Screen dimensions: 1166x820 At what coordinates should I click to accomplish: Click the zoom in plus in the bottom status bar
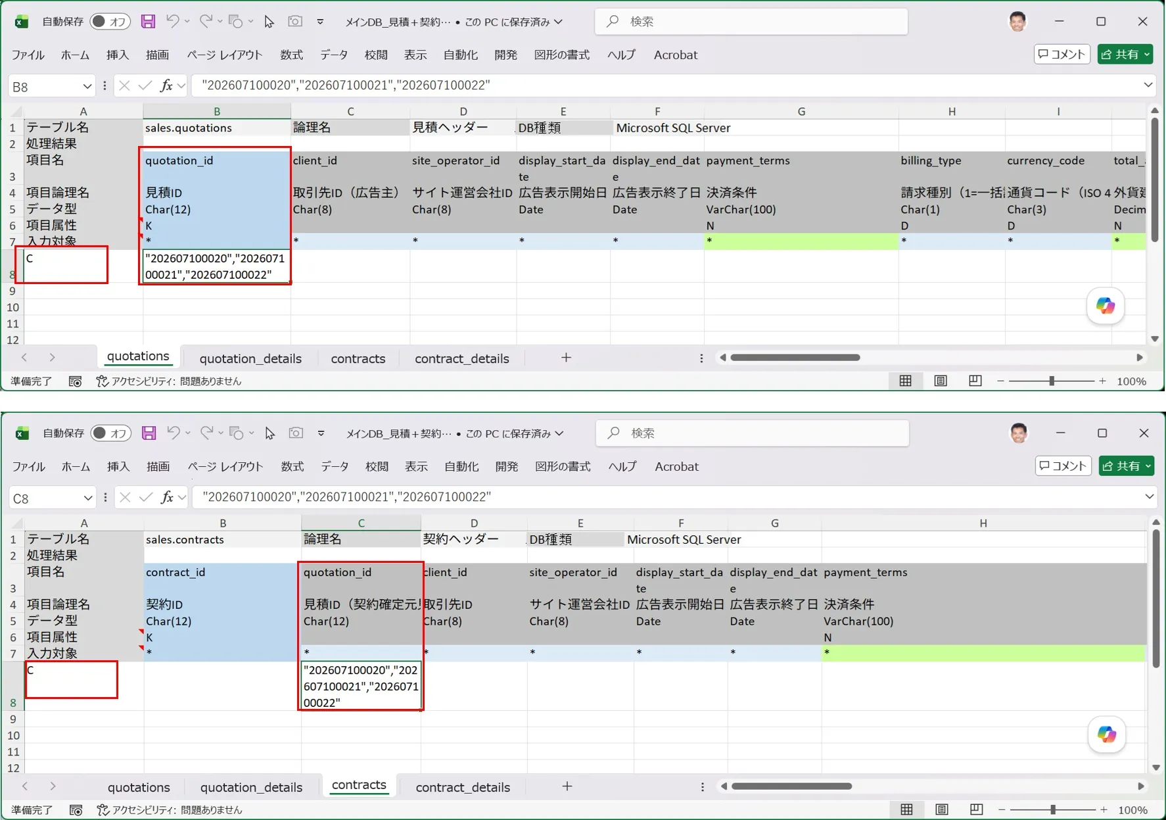pyautogui.click(x=1104, y=809)
